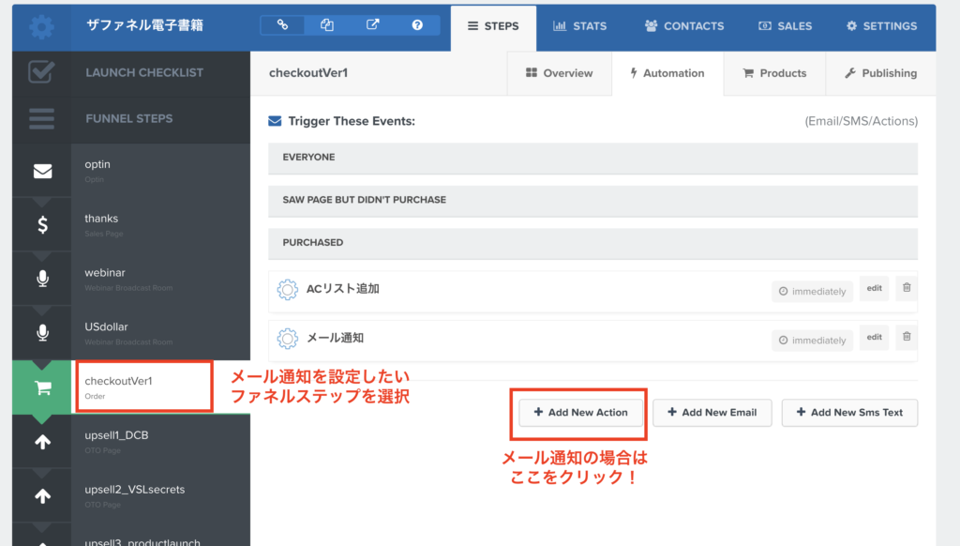Click the Funnel Steps hamburger icon

point(41,119)
